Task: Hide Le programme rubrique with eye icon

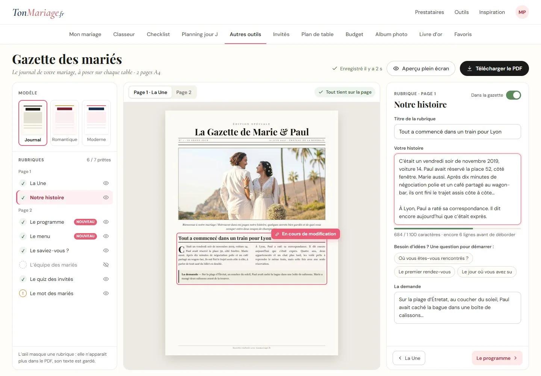Action: [x=106, y=222]
